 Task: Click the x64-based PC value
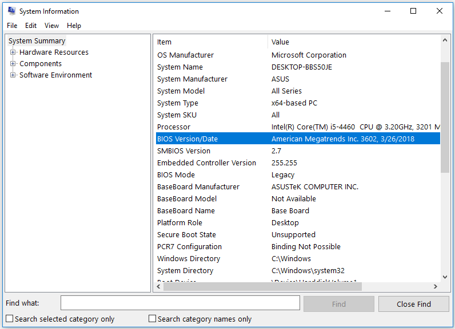pyautogui.click(x=294, y=103)
